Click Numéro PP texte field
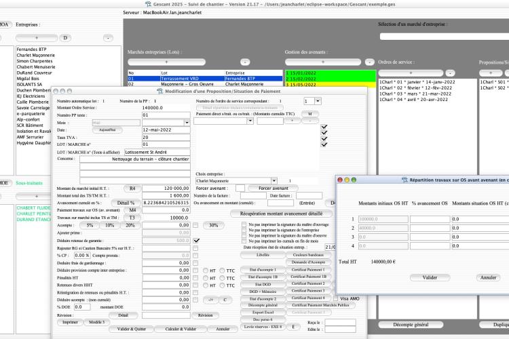The height and width of the screenshot is (339, 509). (x=166, y=115)
